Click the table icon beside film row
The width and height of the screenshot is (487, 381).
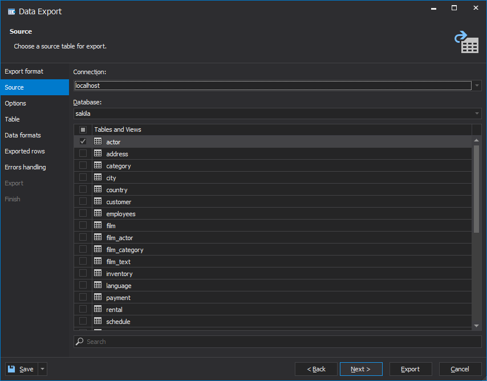pyautogui.click(x=98, y=225)
